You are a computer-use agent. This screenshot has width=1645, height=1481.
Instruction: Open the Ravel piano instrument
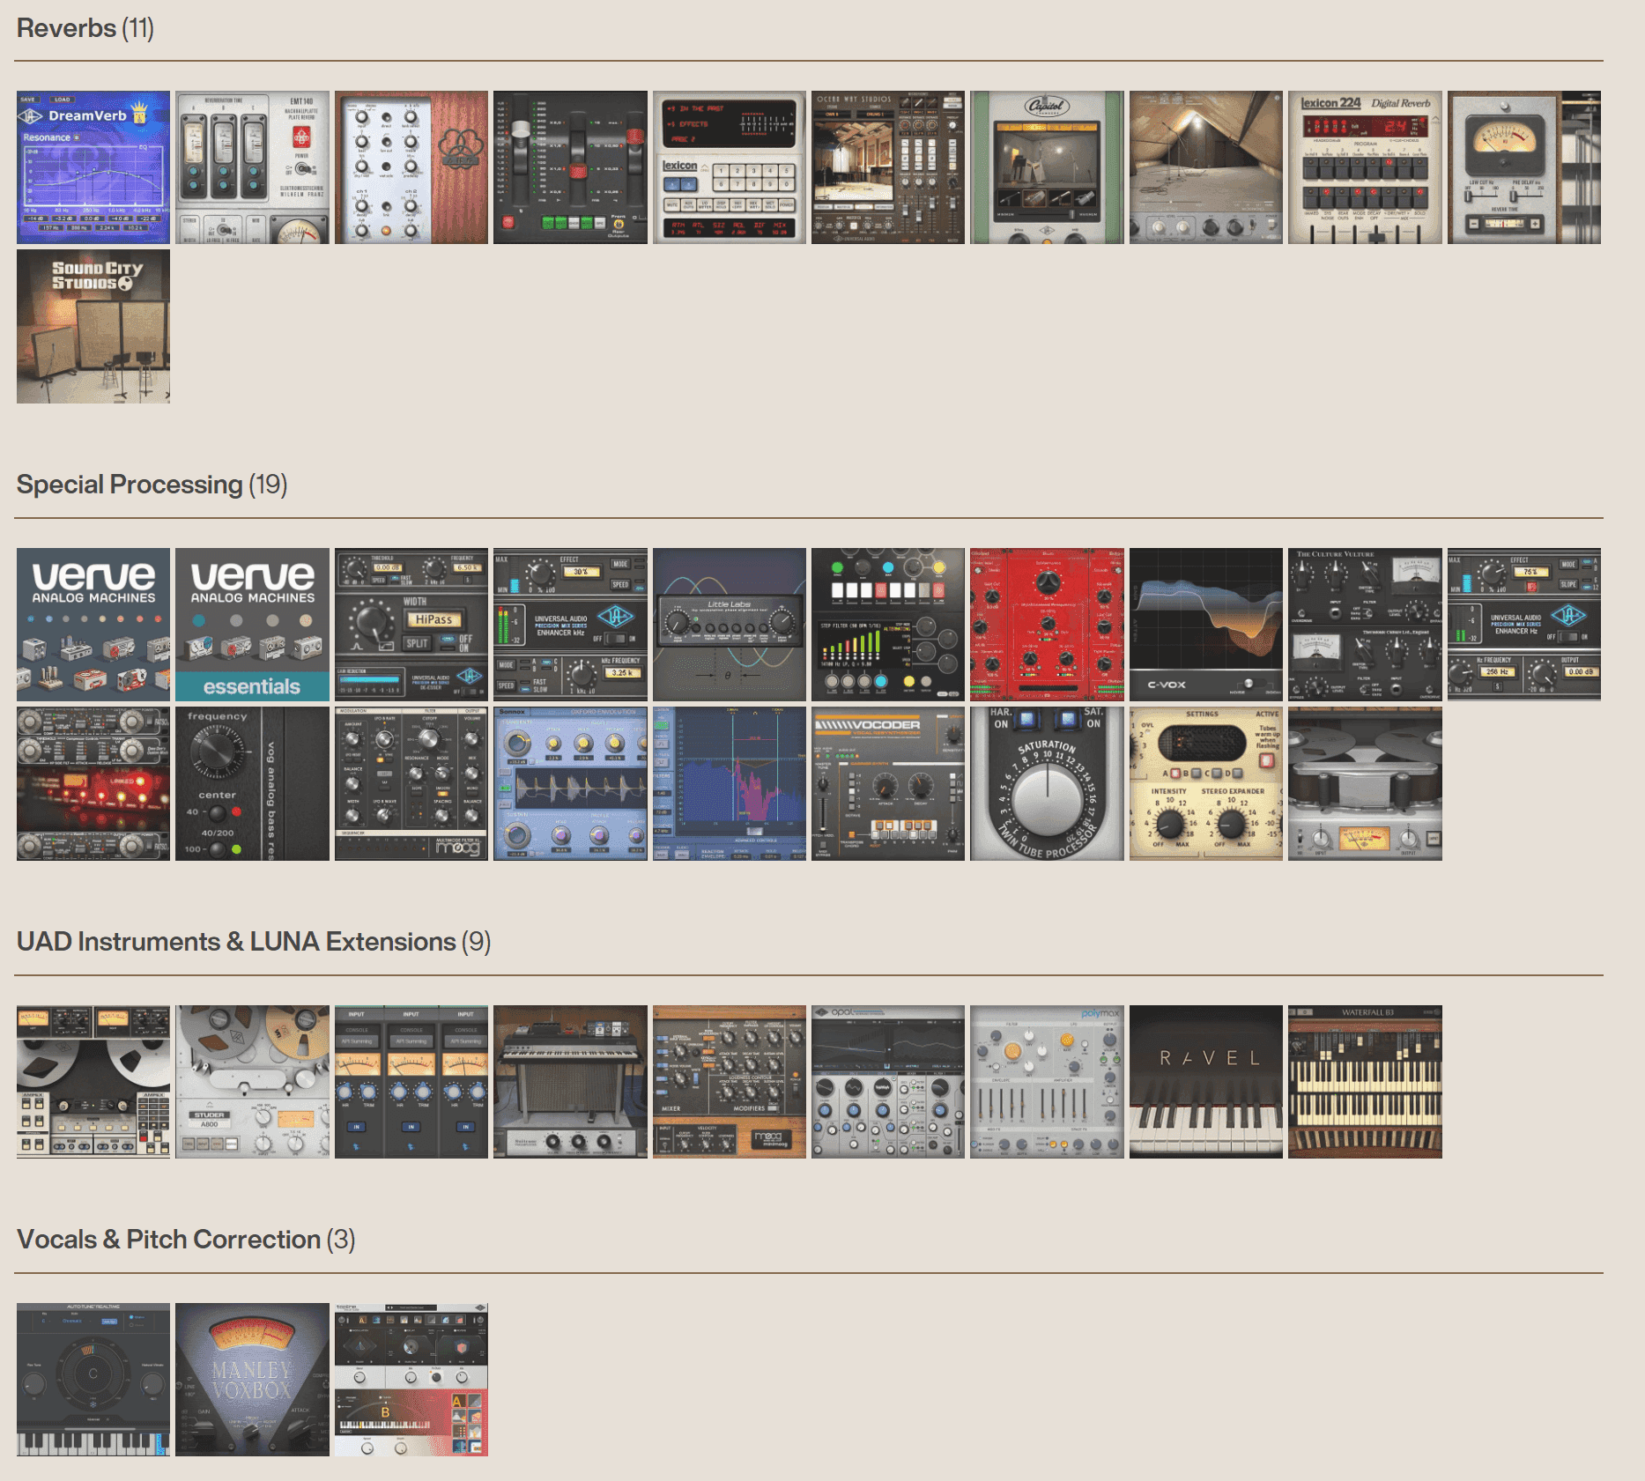tap(1205, 1082)
